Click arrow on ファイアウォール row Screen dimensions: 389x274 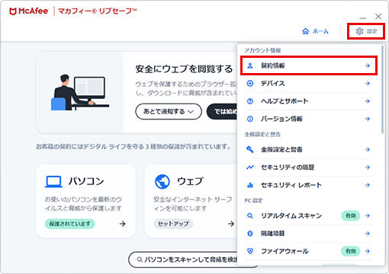pyautogui.click(x=368, y=251)
